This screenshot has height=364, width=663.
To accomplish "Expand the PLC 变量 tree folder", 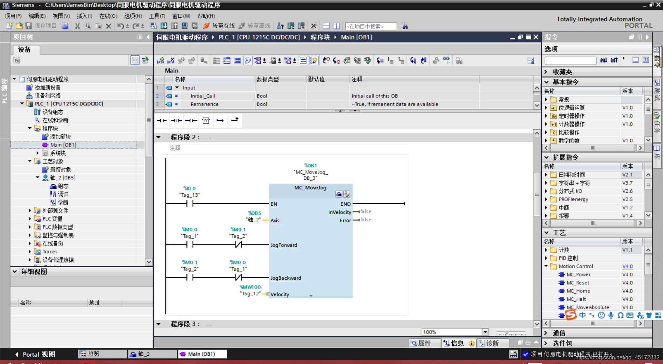I will [30, 218].
